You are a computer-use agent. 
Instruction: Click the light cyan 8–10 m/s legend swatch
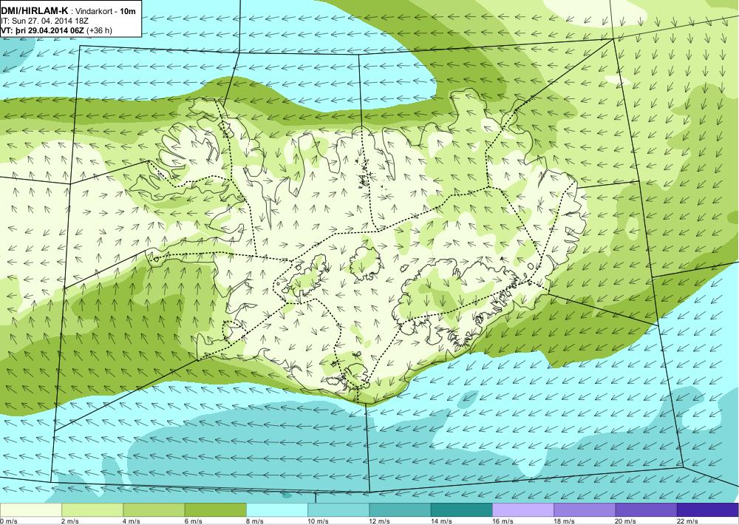[277, 510]
